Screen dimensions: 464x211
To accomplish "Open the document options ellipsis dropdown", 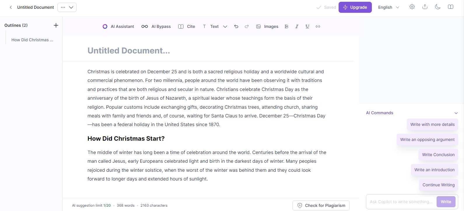I will [x=67, y=7].
